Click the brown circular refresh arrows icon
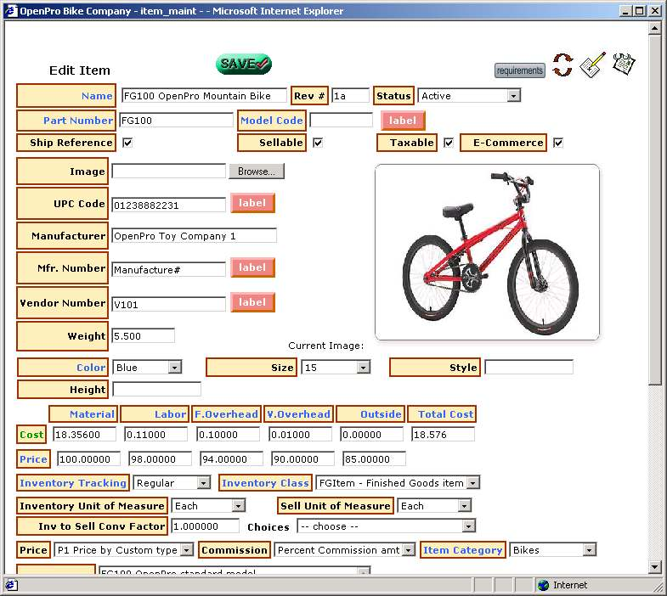Image resolution: width=667 pixels, height=596 pixels. coord(562,65)
